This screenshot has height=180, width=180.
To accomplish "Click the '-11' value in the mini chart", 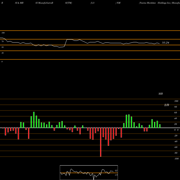I will (x=116, y=175).
